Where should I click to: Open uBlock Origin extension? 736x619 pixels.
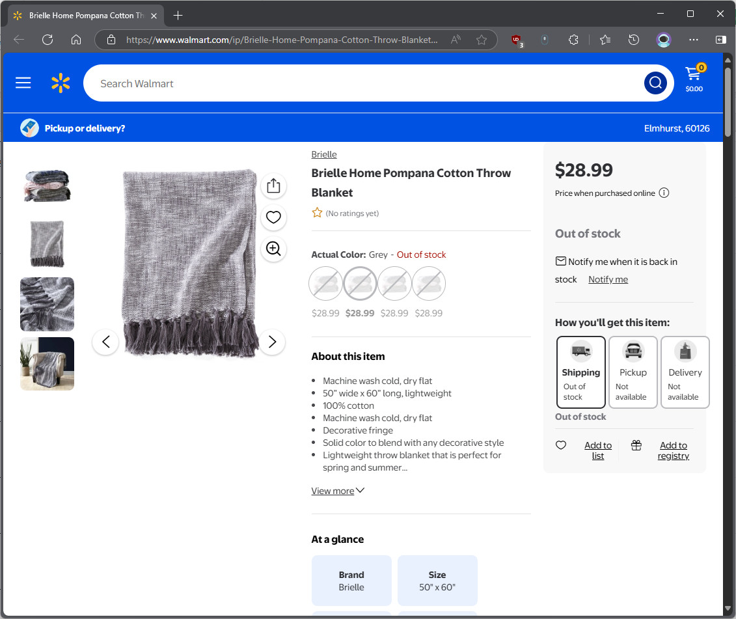tap(517, 40)
